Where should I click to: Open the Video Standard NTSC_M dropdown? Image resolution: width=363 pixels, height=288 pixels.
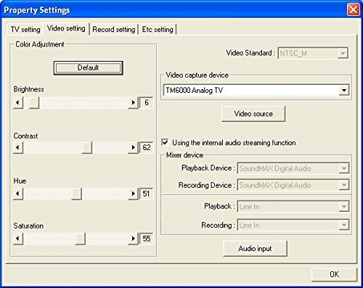pos(313,53)
